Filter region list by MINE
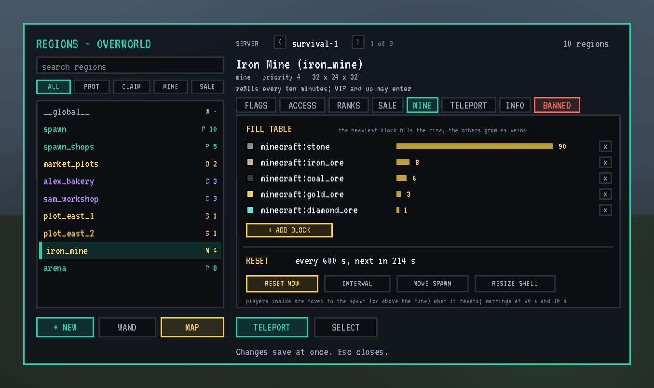The width and height of the screenshot is (654, 388). [171, 87]
